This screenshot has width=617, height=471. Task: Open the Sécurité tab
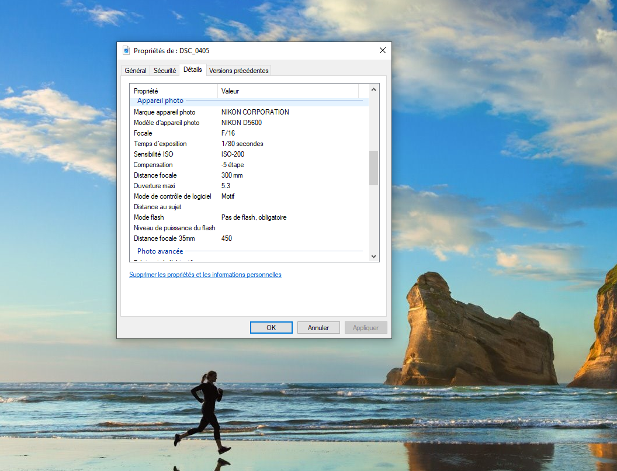click(x=165, y=71)
